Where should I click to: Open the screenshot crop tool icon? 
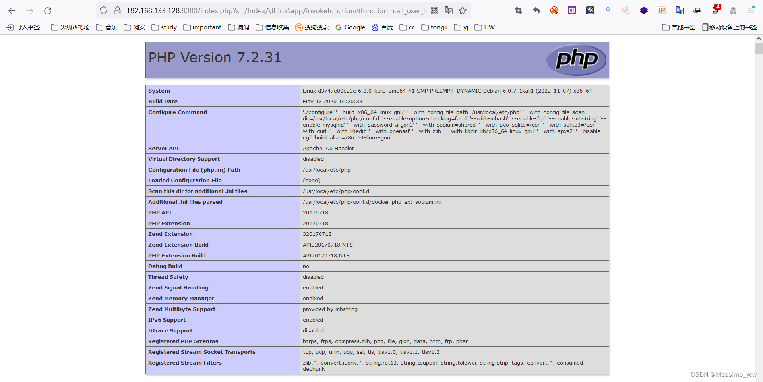click(x=519, y=11)
